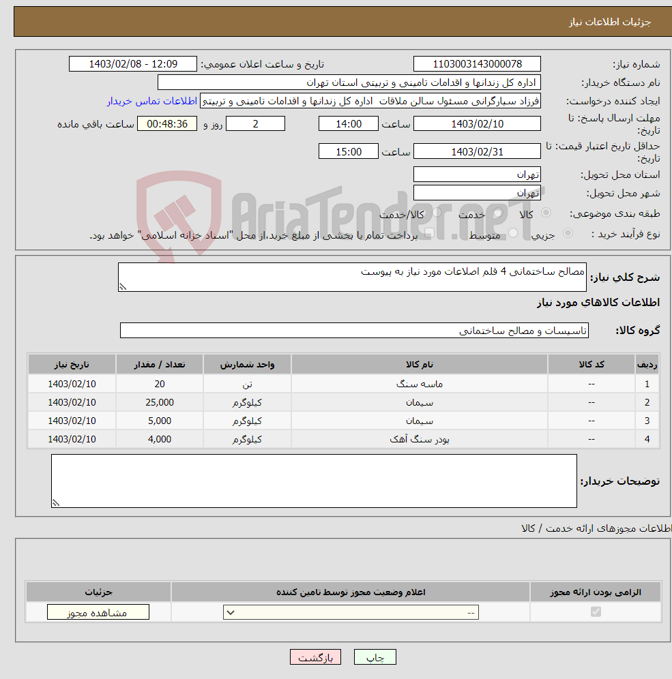
Task: Click the buyer notes textarea
Action: [x=314, y=481]
